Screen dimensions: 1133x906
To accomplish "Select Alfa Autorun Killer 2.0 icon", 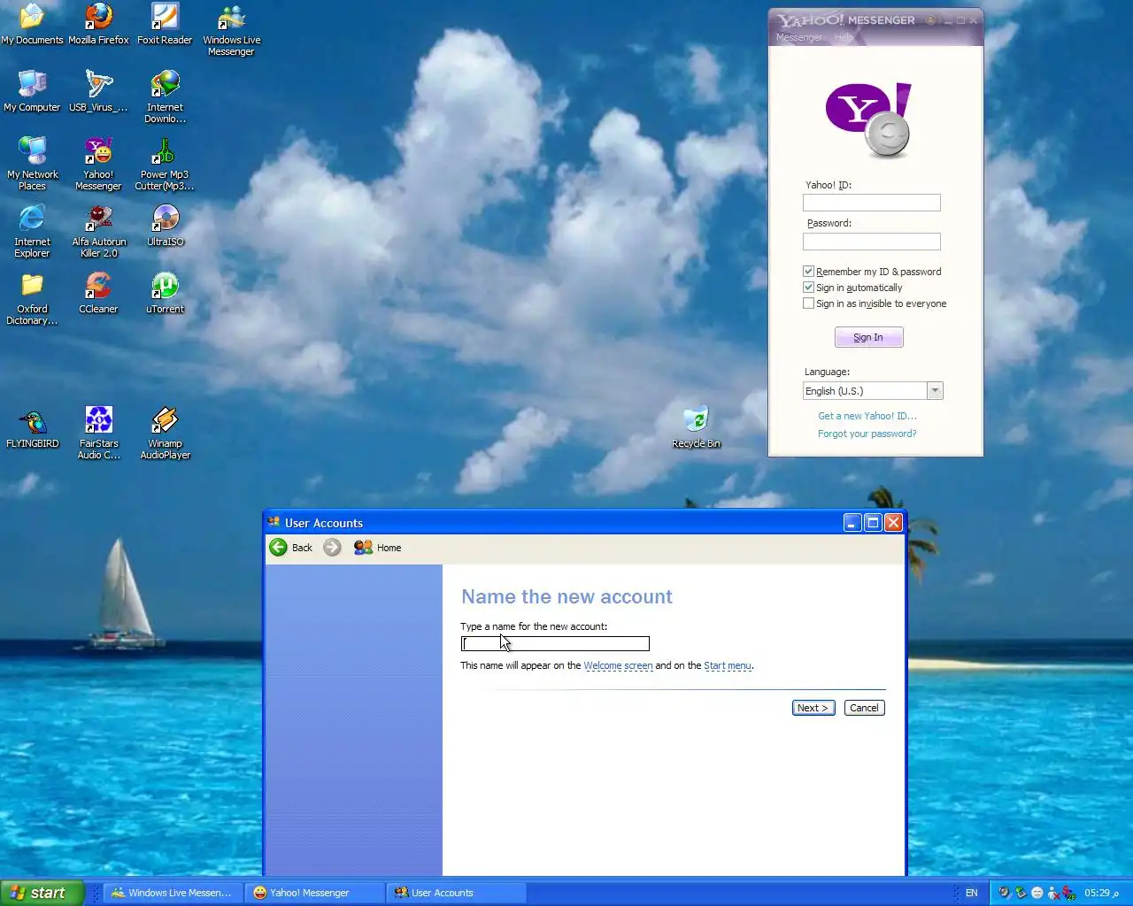I will pyautogui.click(x=98, y=232).
